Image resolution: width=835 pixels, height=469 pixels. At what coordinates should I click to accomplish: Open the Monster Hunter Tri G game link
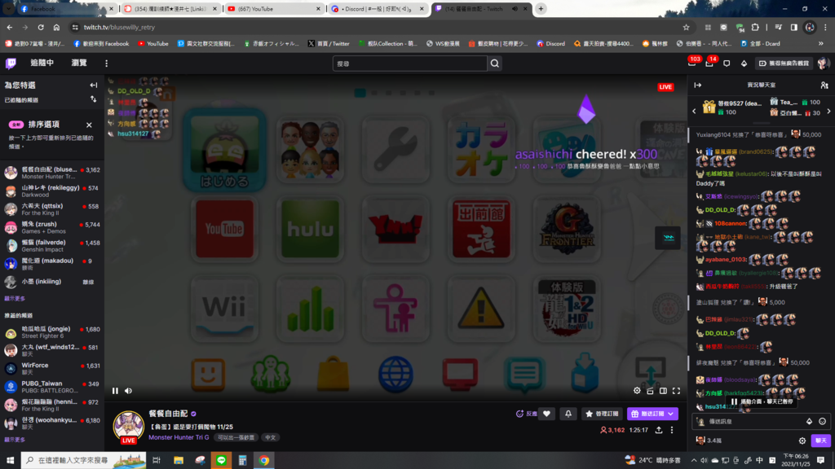pos(179,437)
